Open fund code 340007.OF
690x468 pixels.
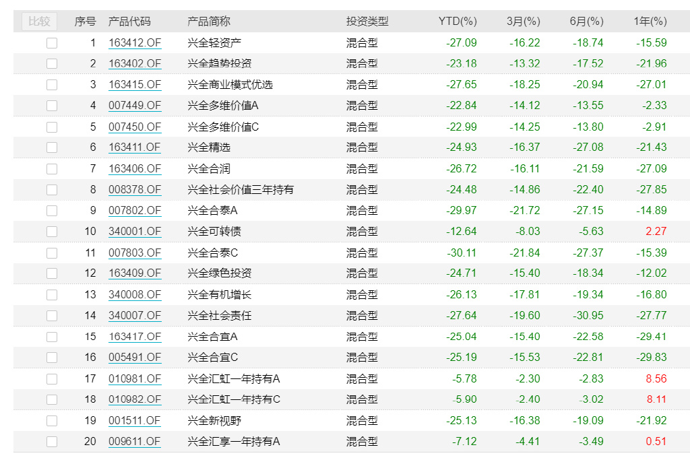(135, 316)
